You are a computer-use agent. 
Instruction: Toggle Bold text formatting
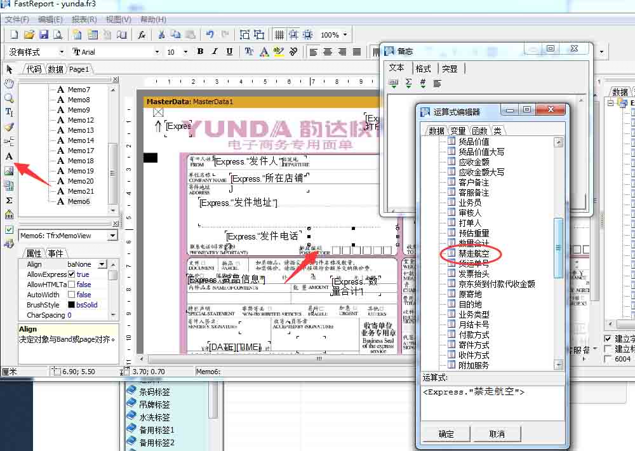pyautogui.click(x=200, y=51)
